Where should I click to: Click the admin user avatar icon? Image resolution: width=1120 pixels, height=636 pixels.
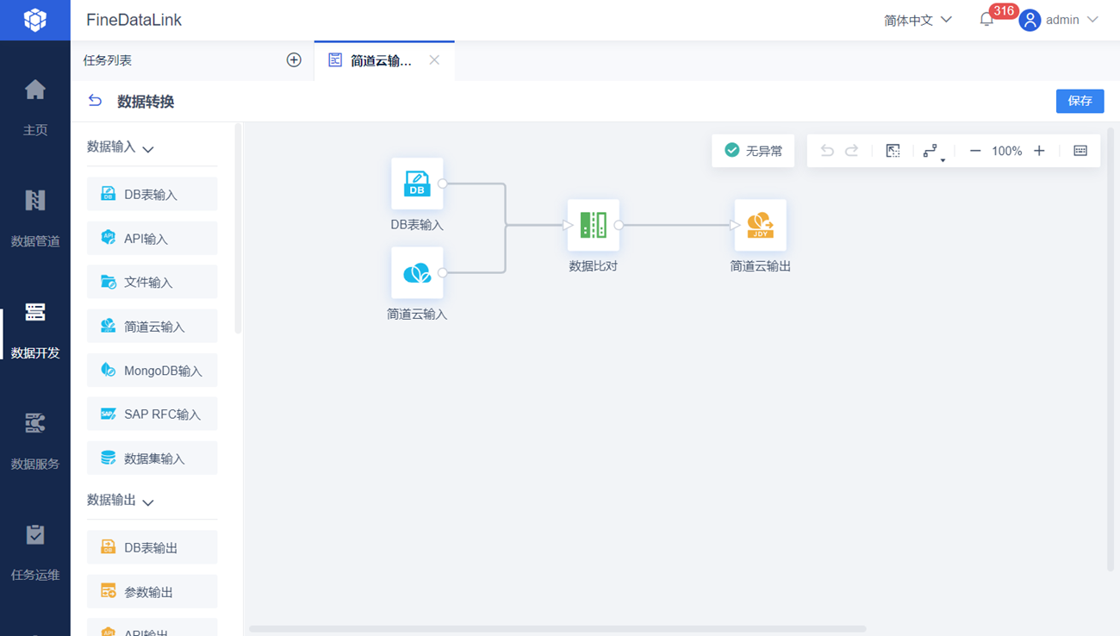pyautogui.click(x=1030, y=20)
